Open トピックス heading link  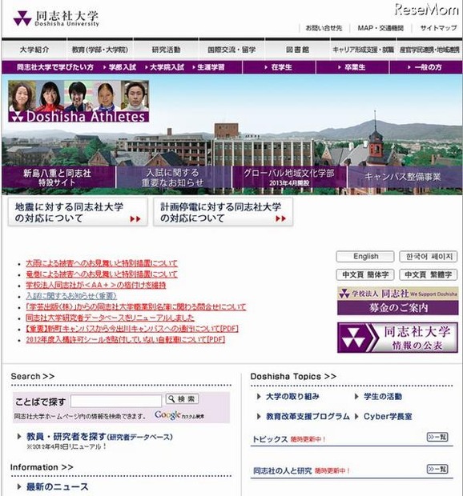[x=270, y=439]
